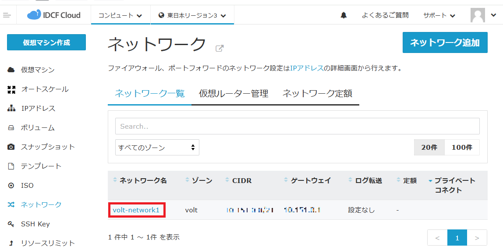The image size is (503, 250).
Task: Click the external link icon beside ネットワーク title
Action: point(220,48)
